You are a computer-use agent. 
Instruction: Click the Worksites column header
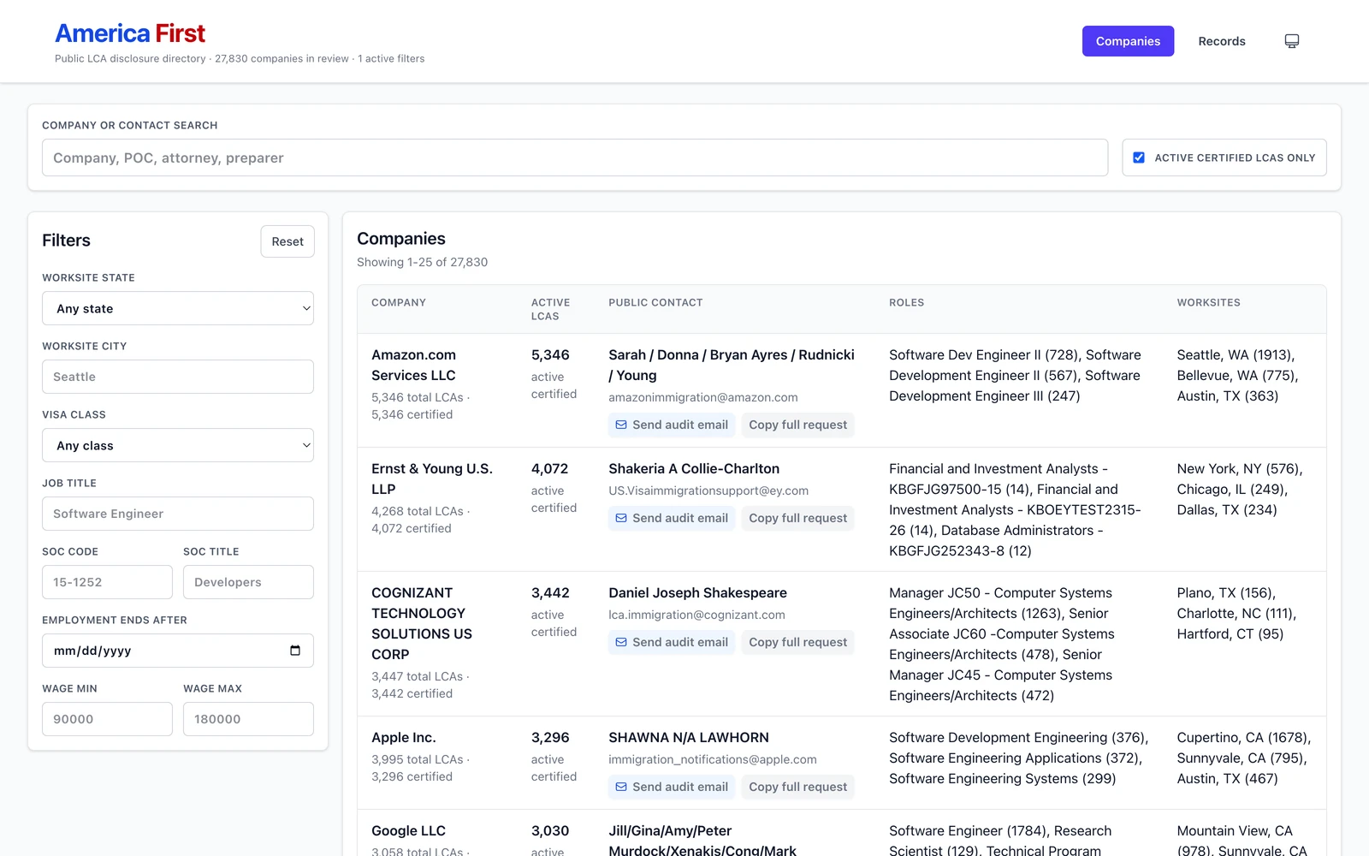[1208, 303]
